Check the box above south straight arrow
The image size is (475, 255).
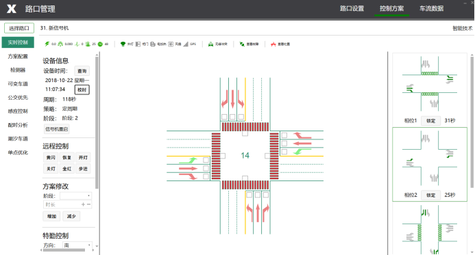click(x=258, y=195)
